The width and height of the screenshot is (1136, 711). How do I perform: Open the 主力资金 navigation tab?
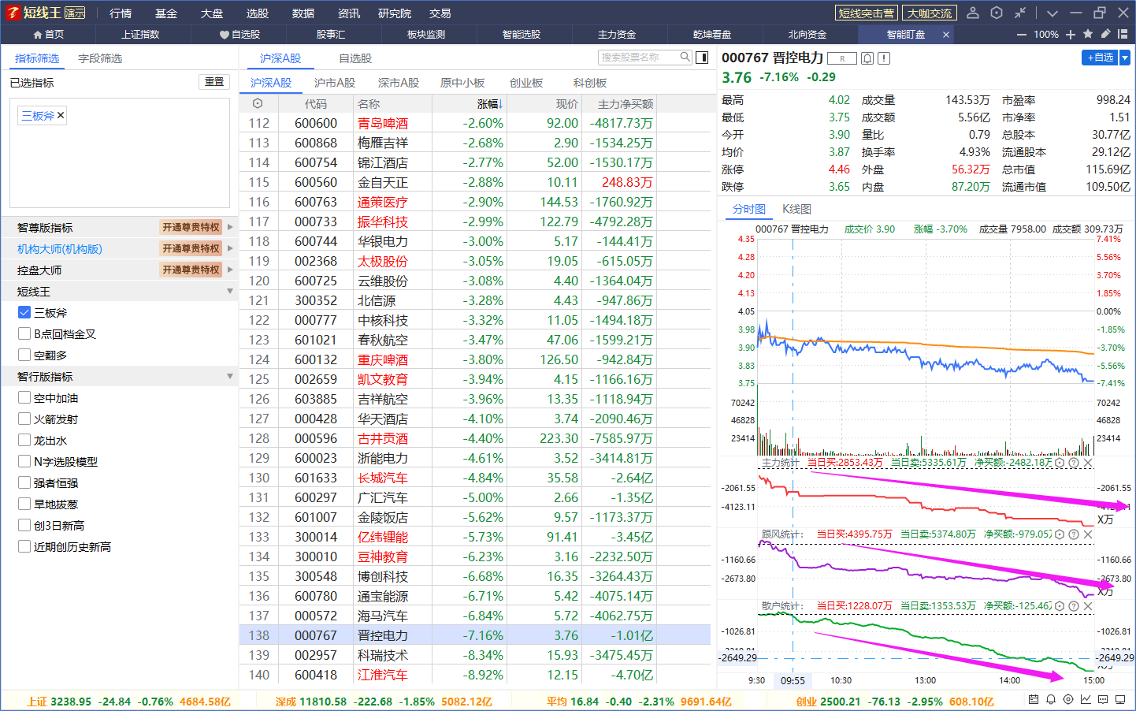pos(617,35)
